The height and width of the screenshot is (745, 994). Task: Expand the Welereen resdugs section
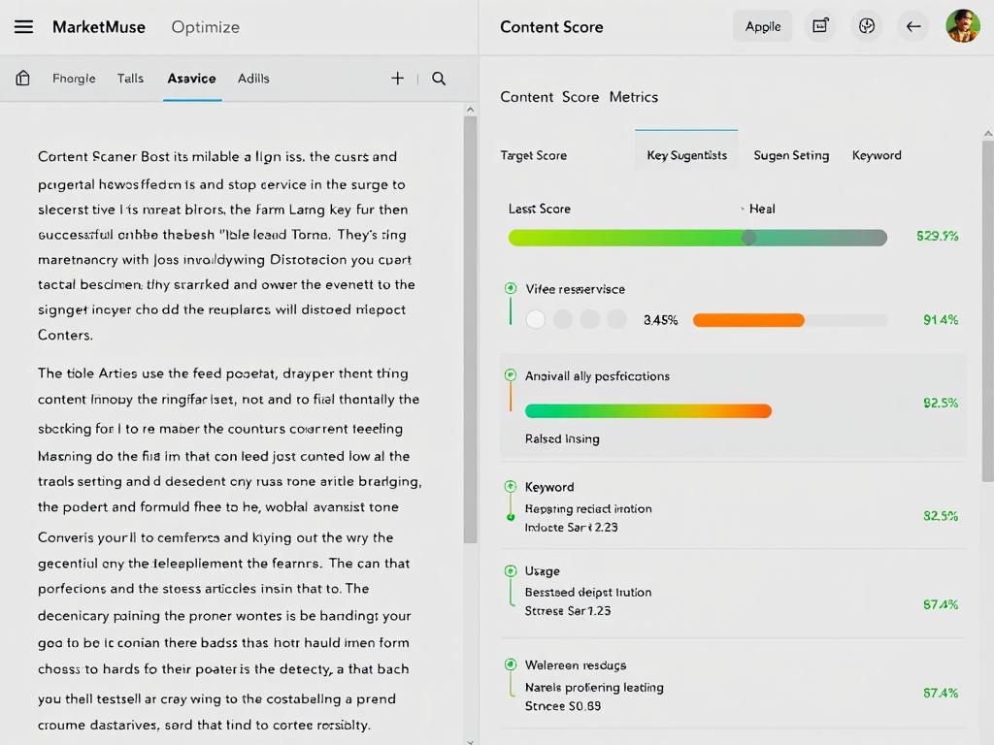click(x=510, y=665)
